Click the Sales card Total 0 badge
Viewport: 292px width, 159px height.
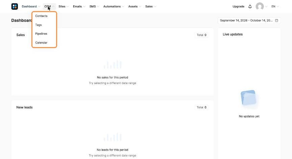201,35
